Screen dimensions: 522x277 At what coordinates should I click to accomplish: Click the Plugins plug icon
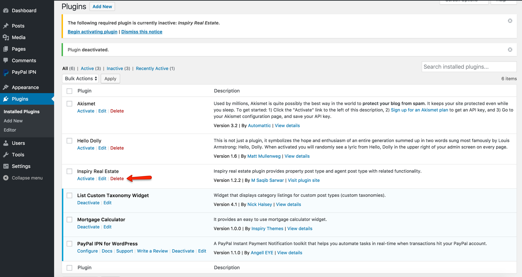coord(6,99)
